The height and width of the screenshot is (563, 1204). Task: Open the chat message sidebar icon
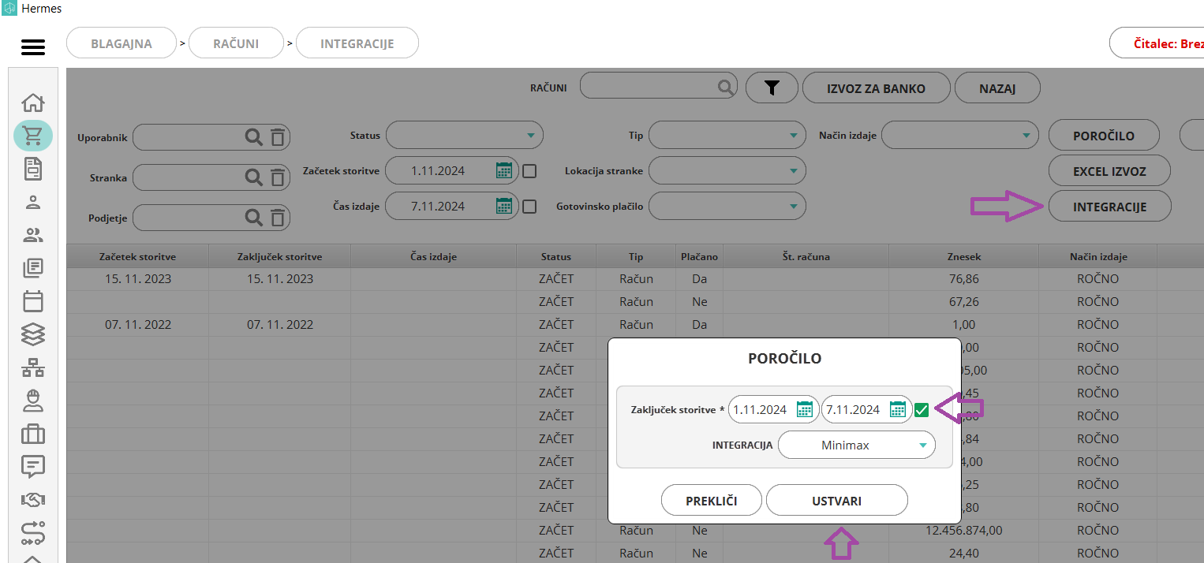[33, 467]
